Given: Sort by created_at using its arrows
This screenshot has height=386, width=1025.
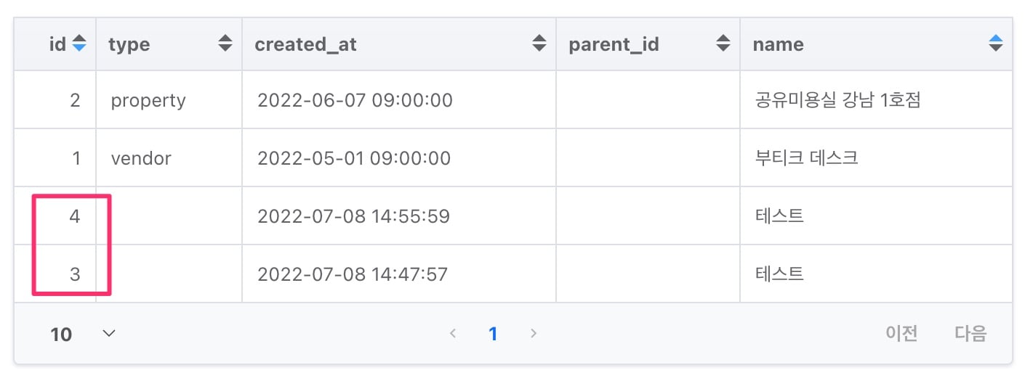Looking at the screenshot, I should pyautogui.click(x=539, y=44).
